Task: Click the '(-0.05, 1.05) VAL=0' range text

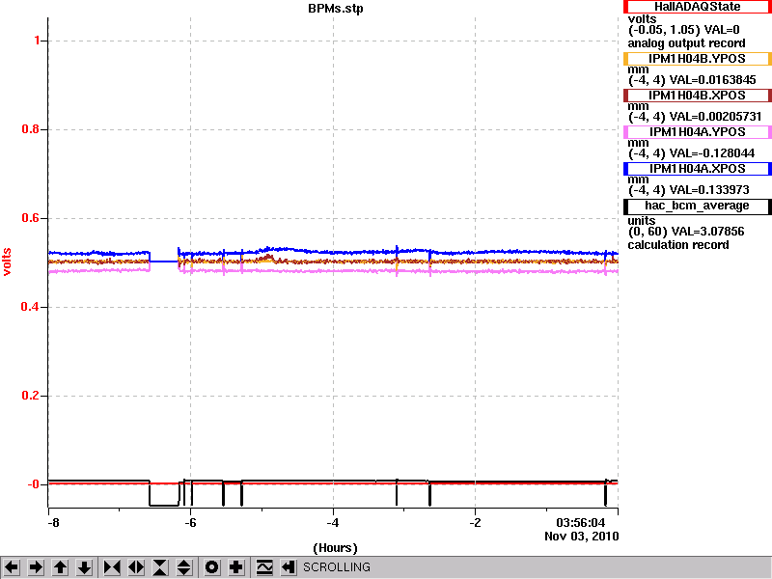Action: (x=683, y=30)
